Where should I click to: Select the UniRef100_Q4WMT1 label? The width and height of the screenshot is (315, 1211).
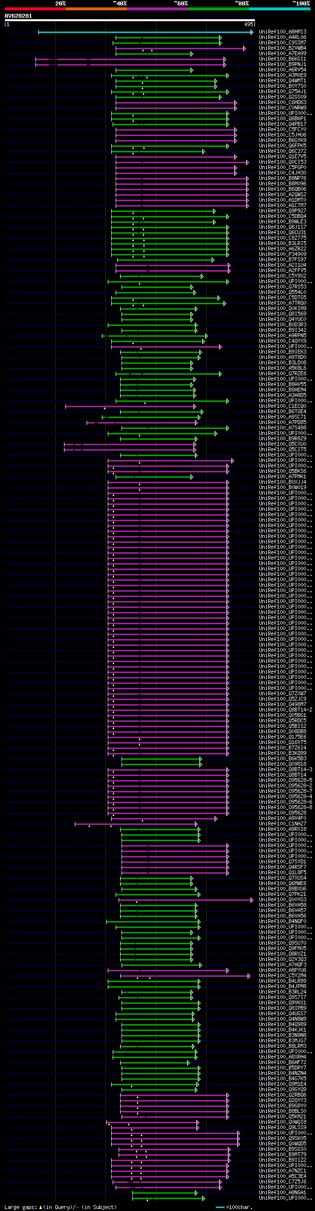point(283,81)
